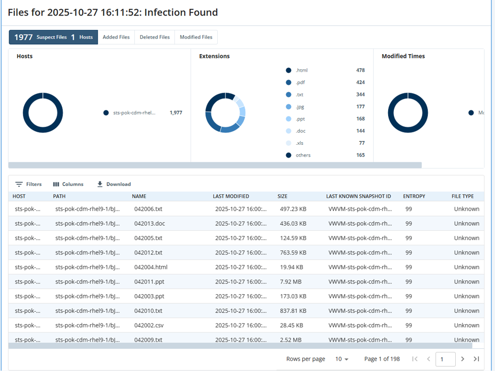Go to the next page arrow
This screenshot has width=495, height=371.
(x=462, y=359)
